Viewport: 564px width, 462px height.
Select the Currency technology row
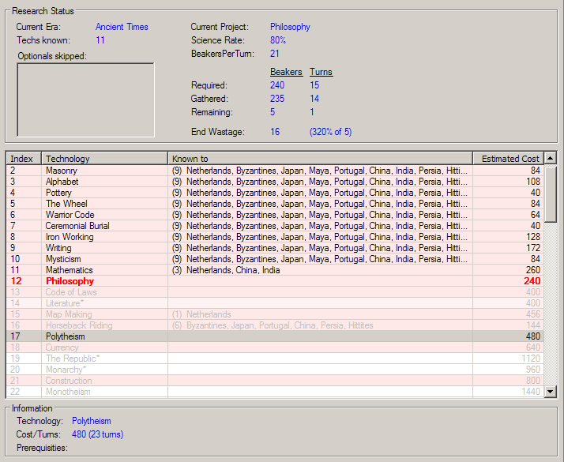coord(275,347)
